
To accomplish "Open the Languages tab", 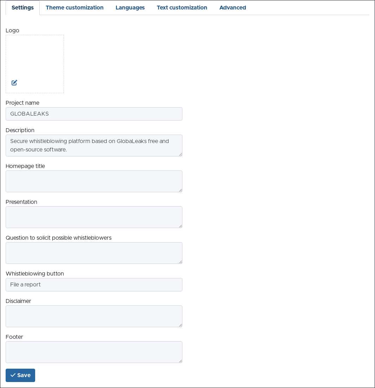I will click(x=130, y=8).
